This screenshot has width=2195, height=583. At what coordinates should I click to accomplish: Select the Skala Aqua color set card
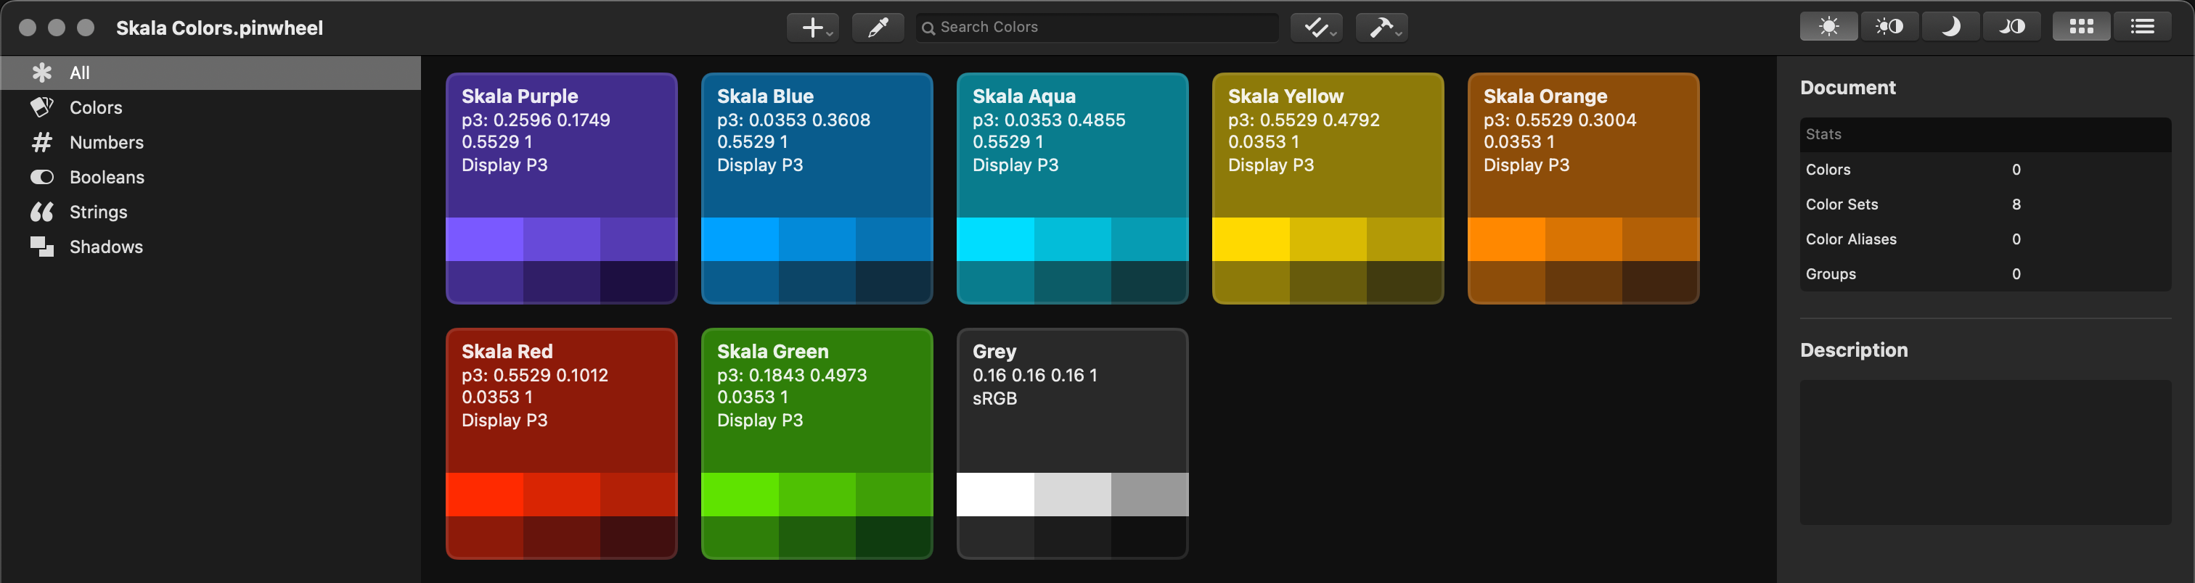(x=1073, y=188)
